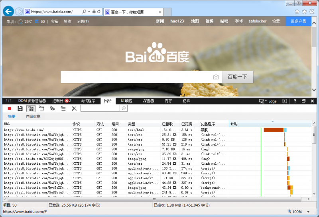Click the 更多产品 button

298,21
